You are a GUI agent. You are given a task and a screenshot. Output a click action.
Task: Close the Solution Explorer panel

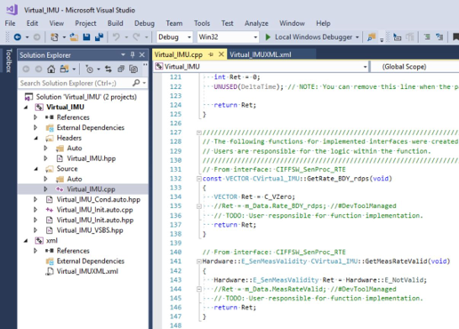142,55
